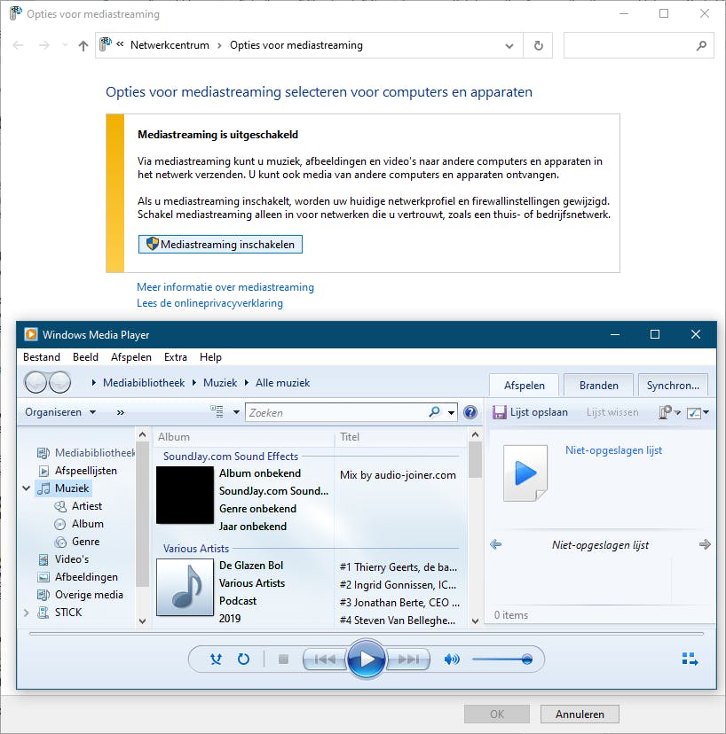Click the Mediabibliotheek breadcrumb

pyautogui.click(x=144, y=383)
